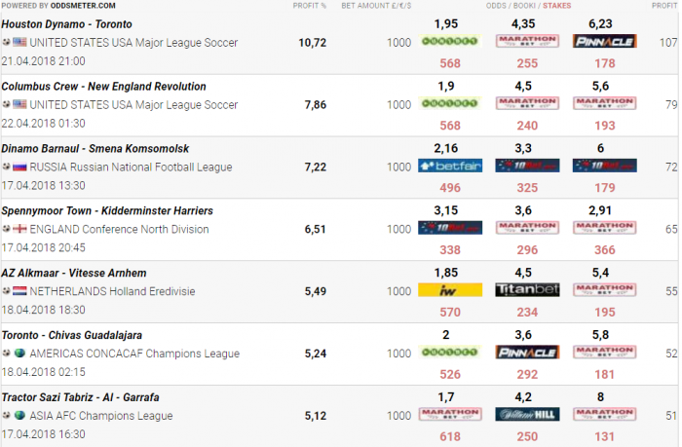The width and height of the screenshot is (682, 447).
Task: Click the Titanbet logo in AZ Alkmaar row
Action: click(x=527, y=290)
